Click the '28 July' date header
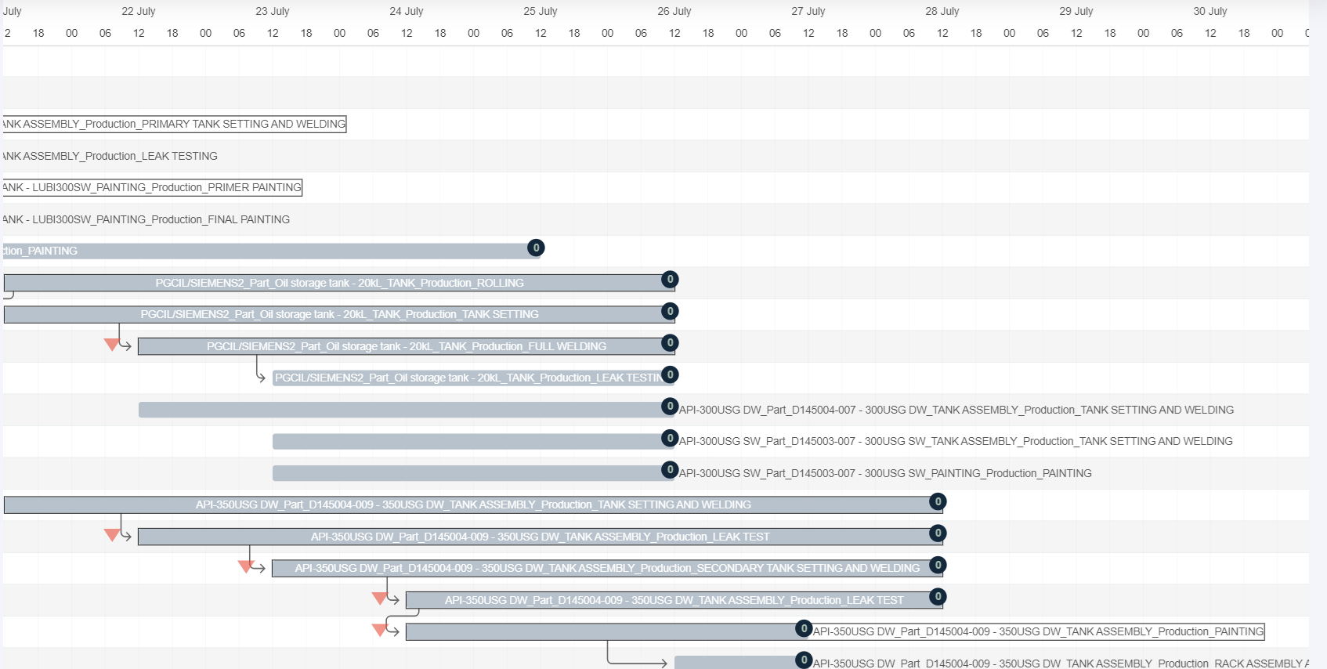 click(942, 11)
